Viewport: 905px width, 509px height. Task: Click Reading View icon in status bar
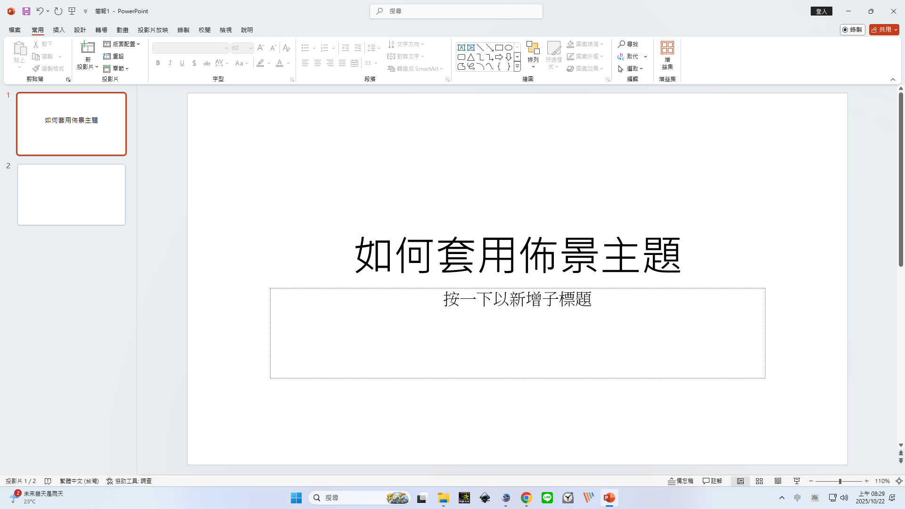point(778,481)
